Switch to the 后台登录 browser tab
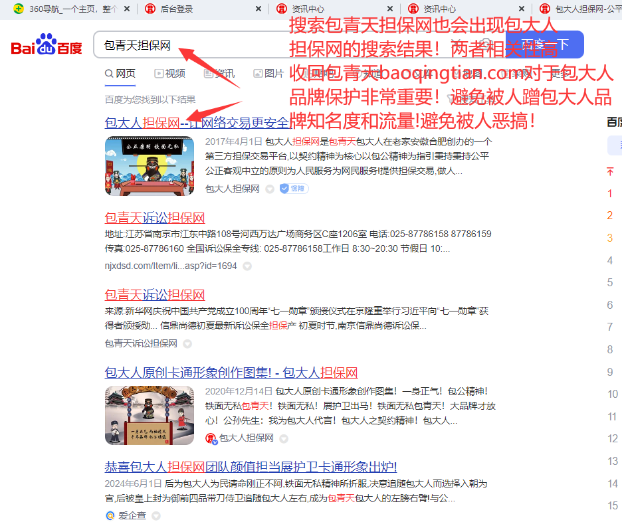622x524 pixels. tap(177, 9)
